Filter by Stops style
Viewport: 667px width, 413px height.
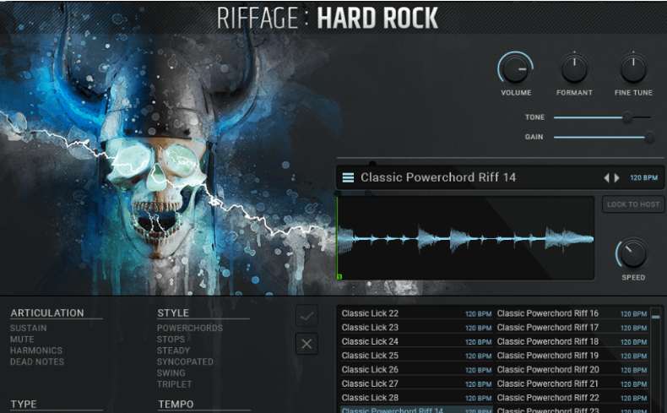coord(171,340)
